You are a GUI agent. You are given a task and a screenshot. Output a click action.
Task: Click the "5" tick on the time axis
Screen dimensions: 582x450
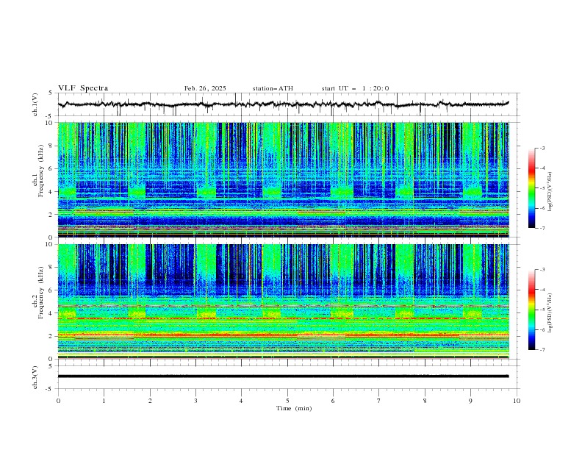pos(287,401)
